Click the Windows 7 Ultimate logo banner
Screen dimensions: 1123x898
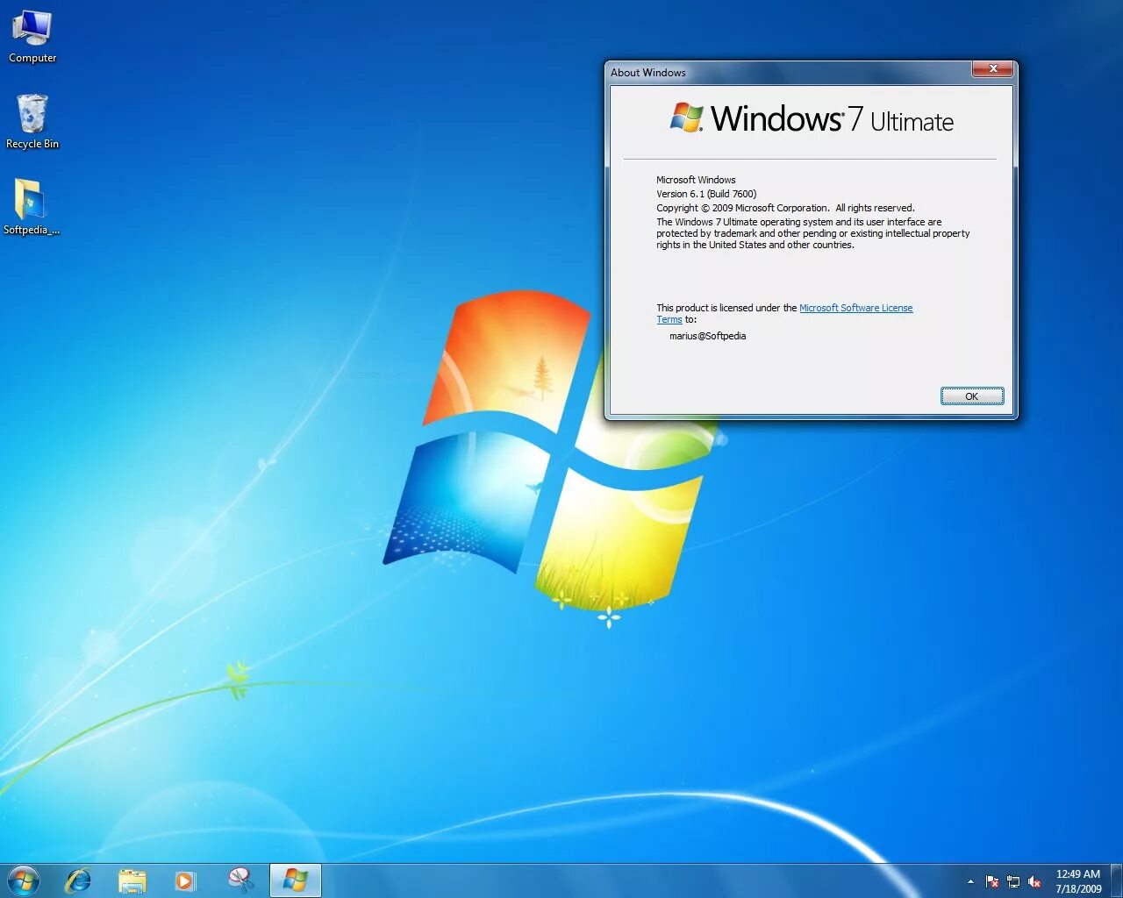point(812,118)
